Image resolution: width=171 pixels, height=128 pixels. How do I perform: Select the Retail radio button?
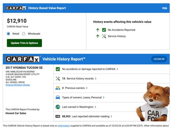tap(8, 34)
